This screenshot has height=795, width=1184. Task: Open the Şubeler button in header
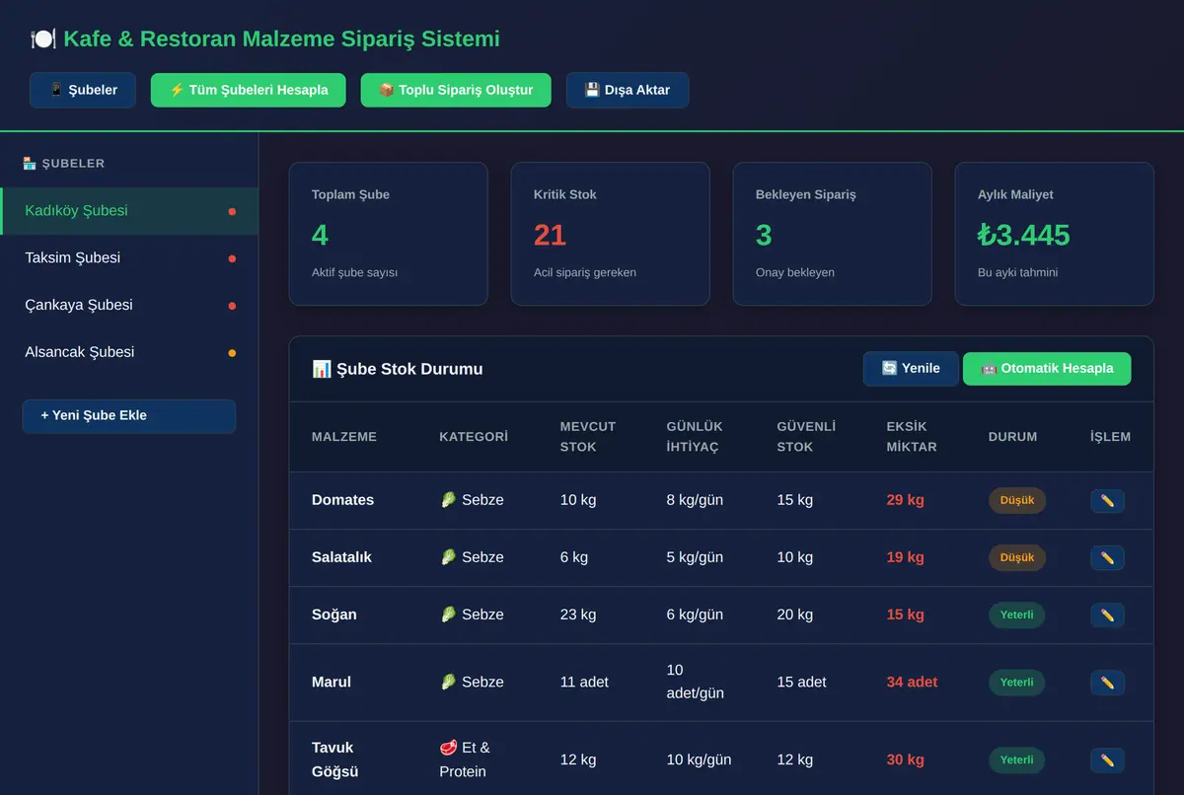pyautogui.click(x=83, y=90)
